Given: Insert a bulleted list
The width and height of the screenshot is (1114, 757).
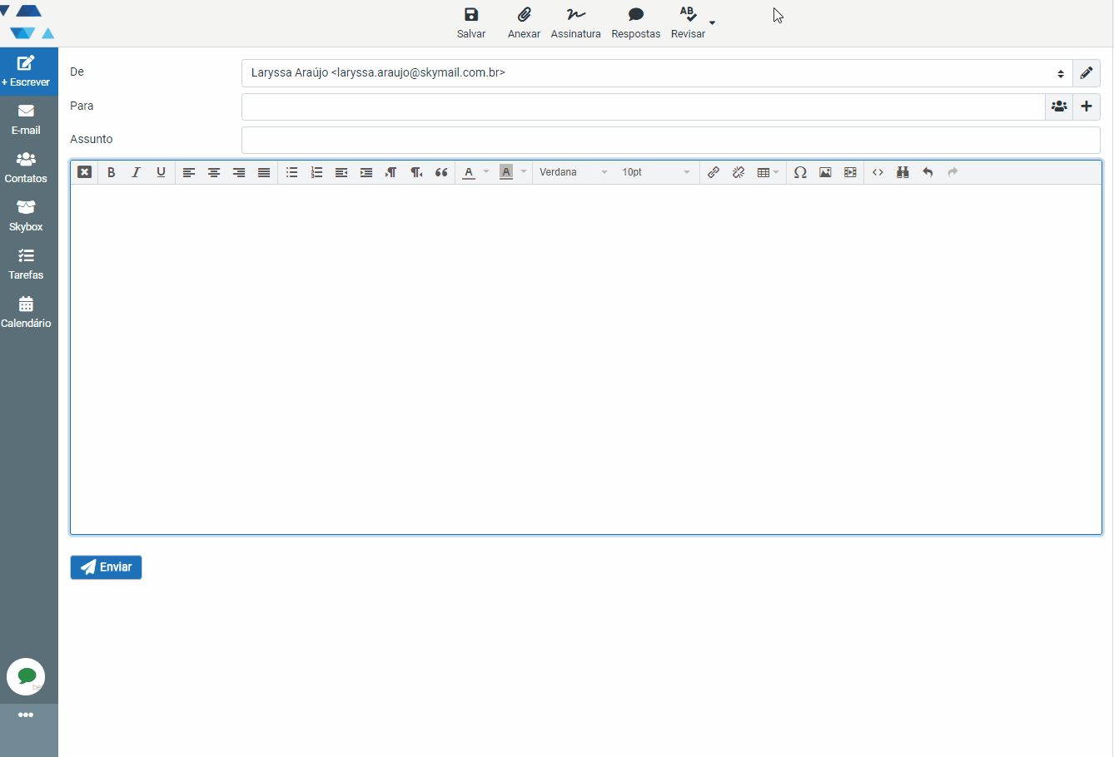Looking at the screenshot, I should coord(291,172).
